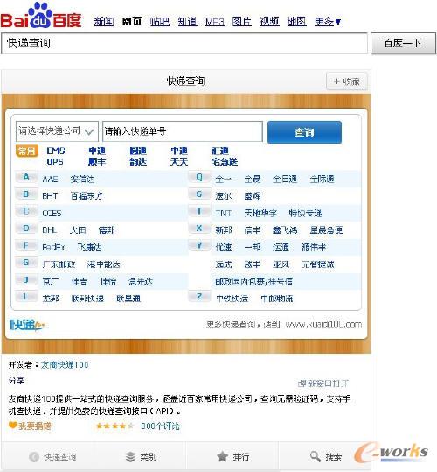Select TNT courier
Screen dimensions: 437x472
(224, 214)
